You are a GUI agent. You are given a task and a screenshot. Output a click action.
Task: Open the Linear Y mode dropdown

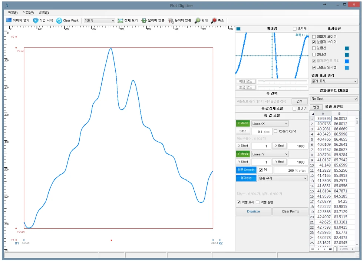270,154
